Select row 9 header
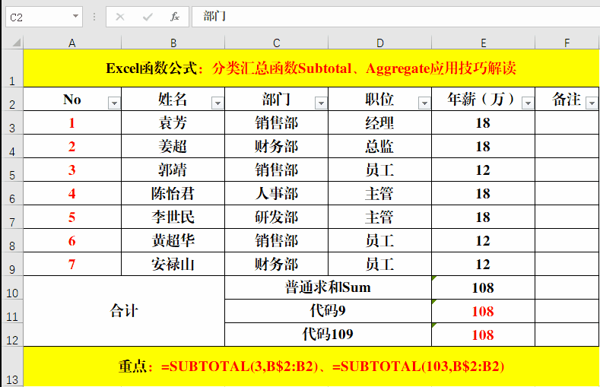Viewport: 600px width, 387px height. pos(12,265)
